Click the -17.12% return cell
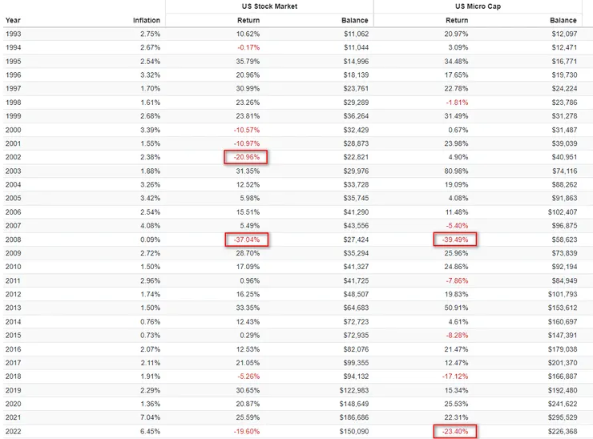The image size is (593, 439). [x=456, y=377]
